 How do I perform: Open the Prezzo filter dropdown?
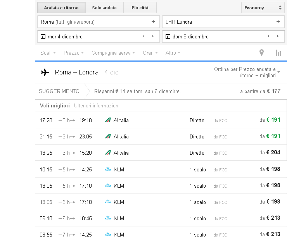(x=73, y=53)
